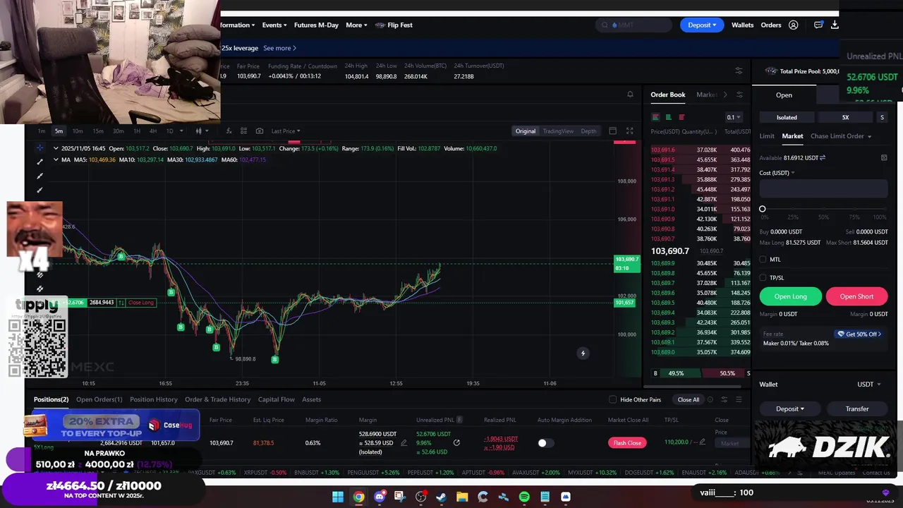
Task: Open order book 0.1 precision dropdown
Action: point(734,117)
